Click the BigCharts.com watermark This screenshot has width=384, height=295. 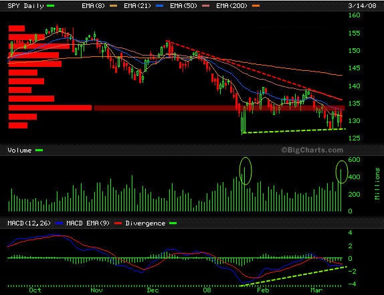click(312, 150)
